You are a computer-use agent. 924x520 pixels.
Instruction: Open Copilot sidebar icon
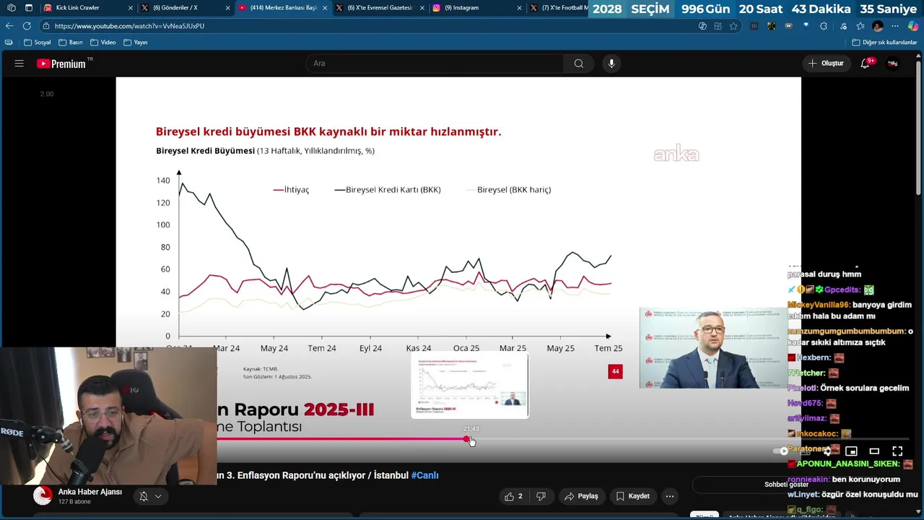[912, 26]
